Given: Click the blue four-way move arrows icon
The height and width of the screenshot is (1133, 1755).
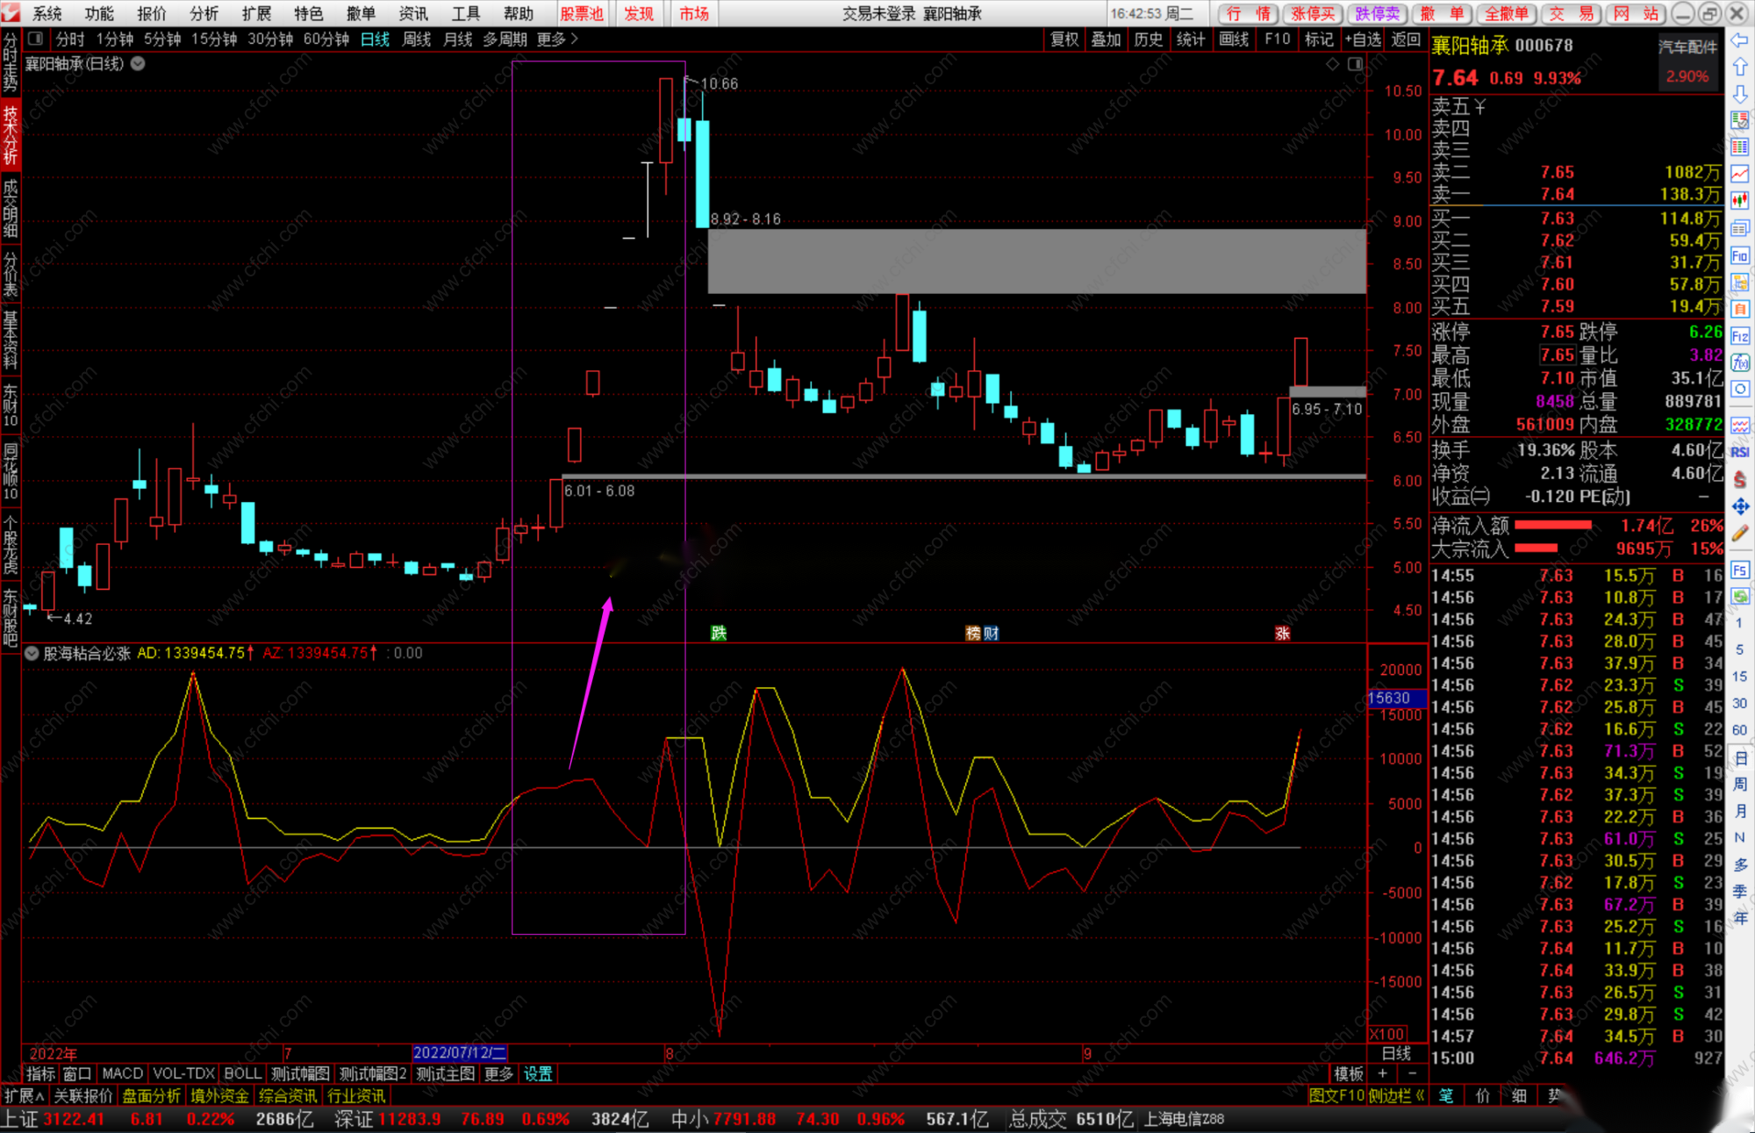Looking at the screenshot, I should pyautogui.click(x=1739, y=506).
